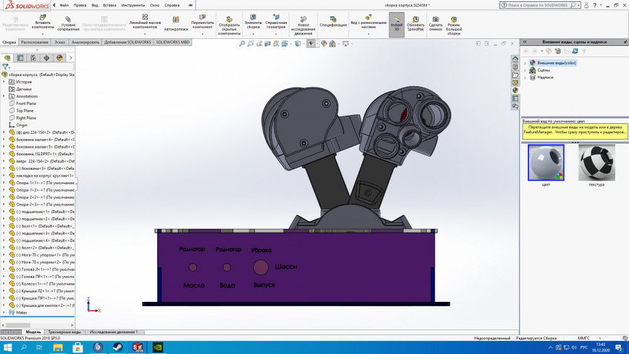Launch Steam from the Windows taskbar

coord(118,347)
